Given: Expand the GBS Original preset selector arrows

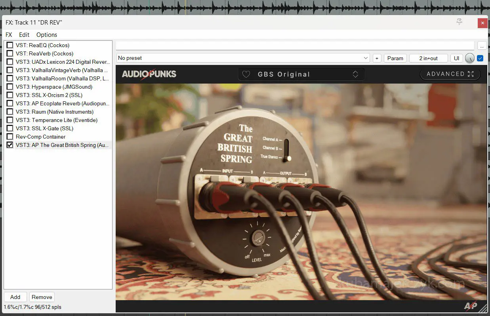Looking at the screenshot, I should [x=355, y=74].
